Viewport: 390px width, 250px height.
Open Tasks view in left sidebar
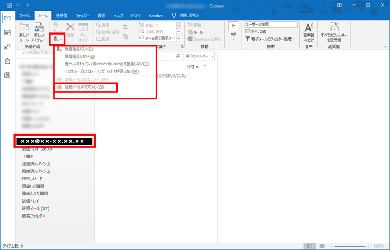click(x=7, y=61)
